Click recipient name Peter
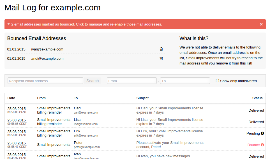Viewport: 270px width, 159px height. (x=78, y=143)
